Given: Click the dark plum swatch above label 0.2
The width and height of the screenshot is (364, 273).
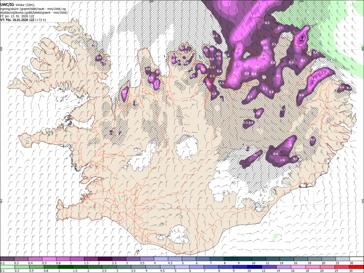Looking at the screenshot, I should click(7, 259).
